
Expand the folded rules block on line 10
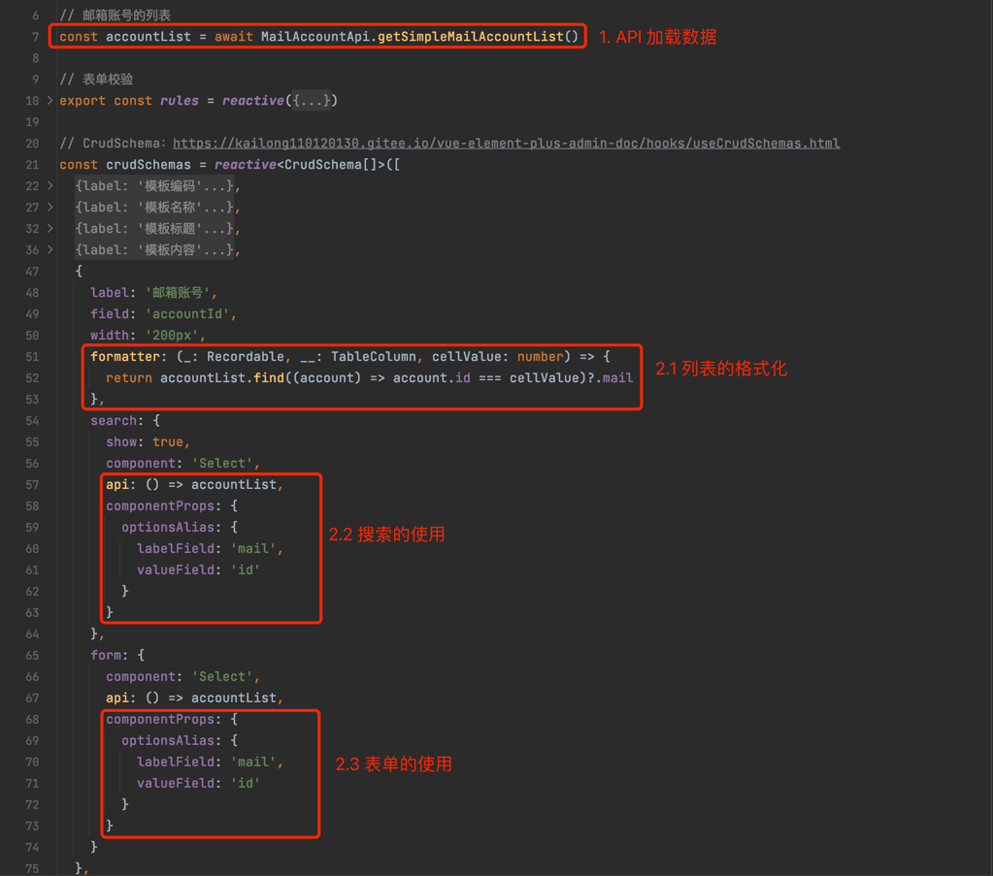(x=50, y=101)
